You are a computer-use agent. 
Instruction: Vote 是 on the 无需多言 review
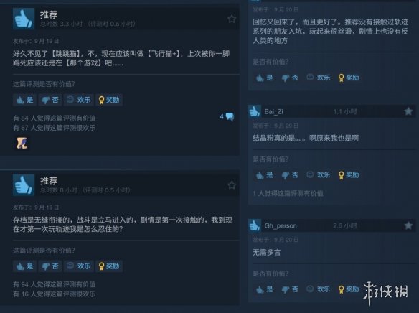[x=265, y=289]
